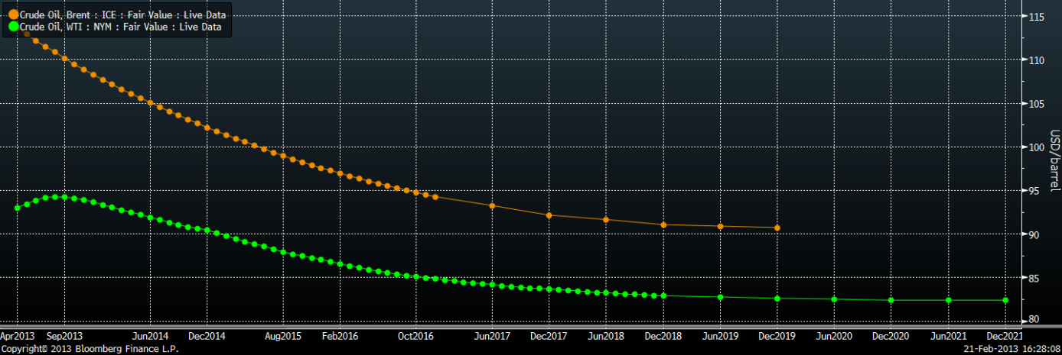Select the Crude Oil WTI NYM legend label
The image size is (1062, 355).
coord(120,27)
